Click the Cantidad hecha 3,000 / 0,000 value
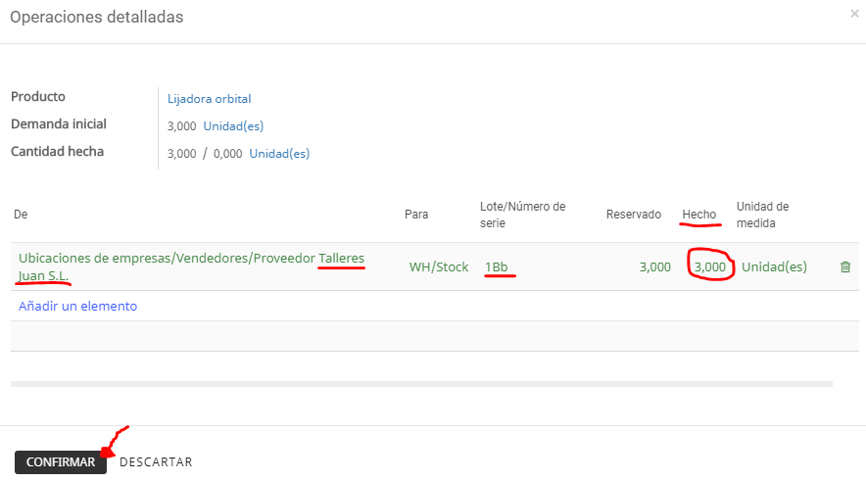Image resolution: width=866 pixels, height=482 pixels. [205, 154]
